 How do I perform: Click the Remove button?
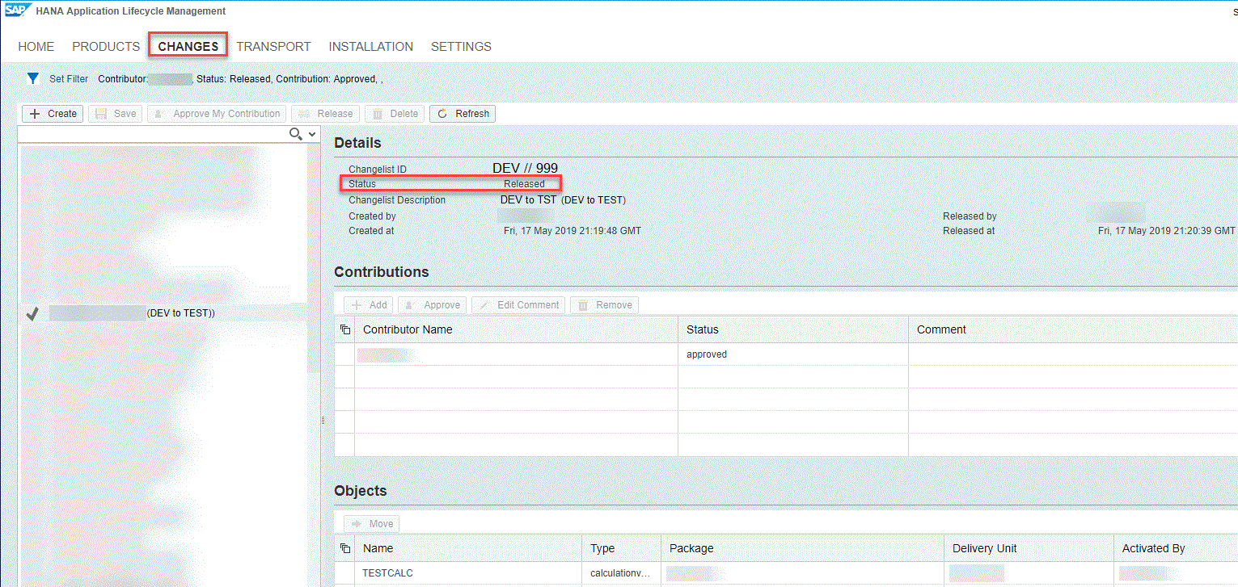click(604, 305)
